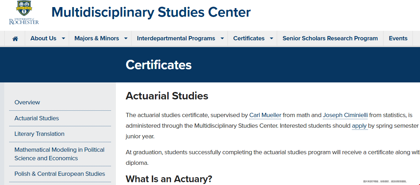Click the apply link in paragraph
Image resolution: width=420 pixels, height=185 pixels.
[x=359, y=126]
